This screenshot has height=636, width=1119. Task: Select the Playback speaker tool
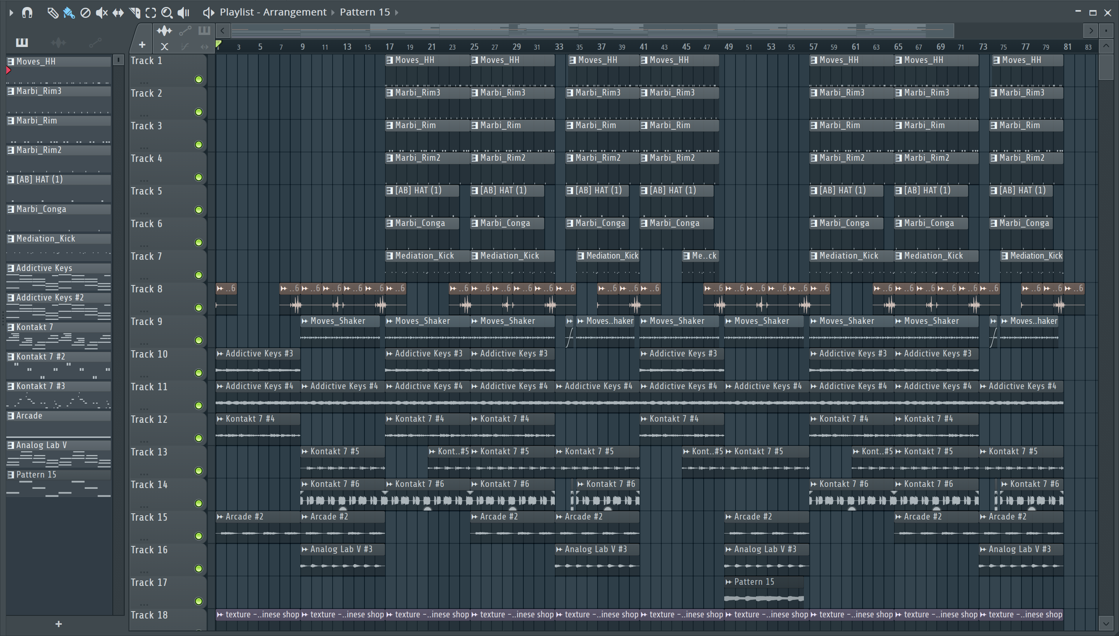pyautogui.click(x=183, y=13)
